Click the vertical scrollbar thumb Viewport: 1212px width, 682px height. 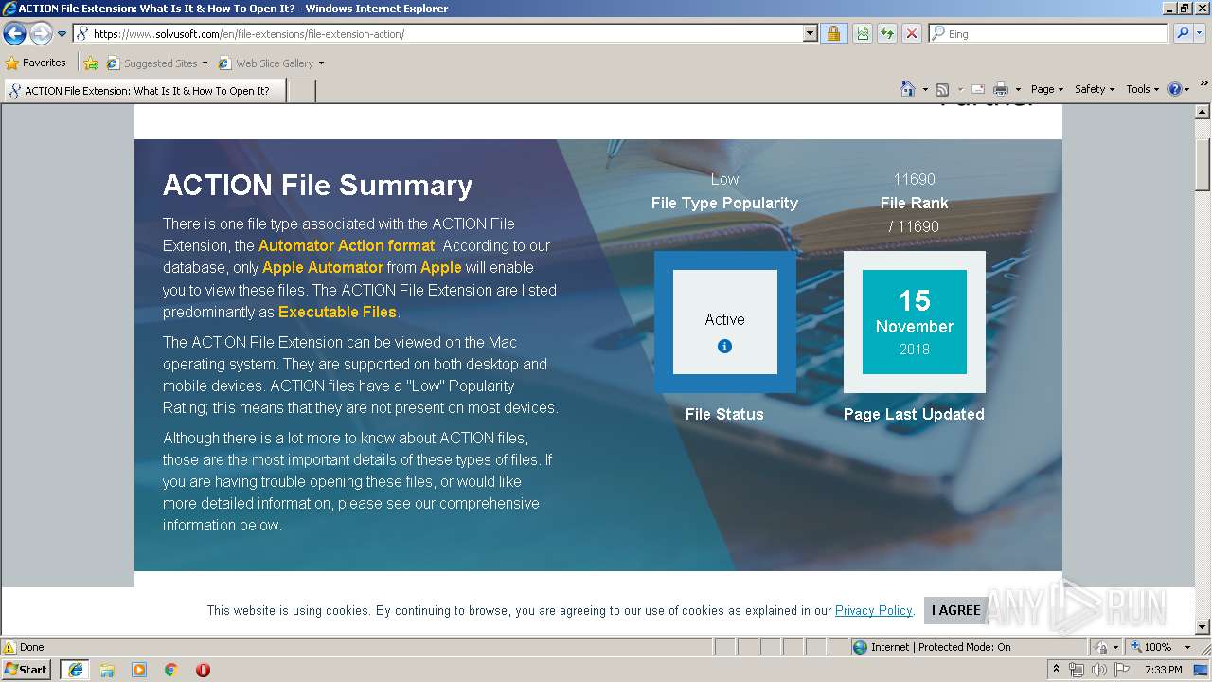pos(1203,164)
